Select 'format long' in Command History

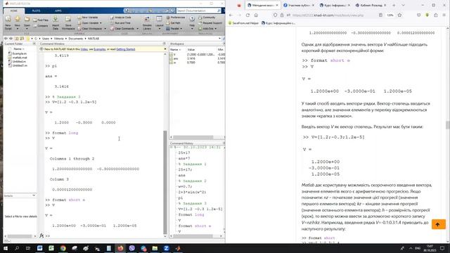point(191,214)
